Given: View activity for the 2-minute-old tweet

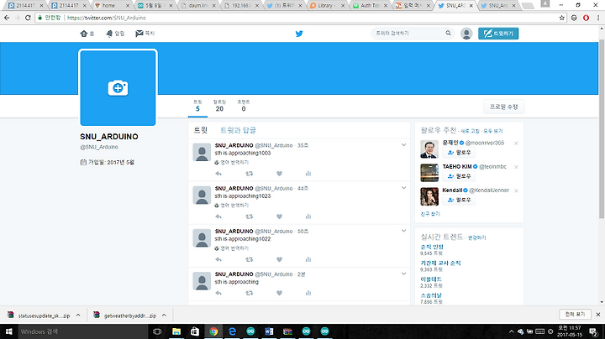Looking at the screenshot, I should (x=308, y=293).
